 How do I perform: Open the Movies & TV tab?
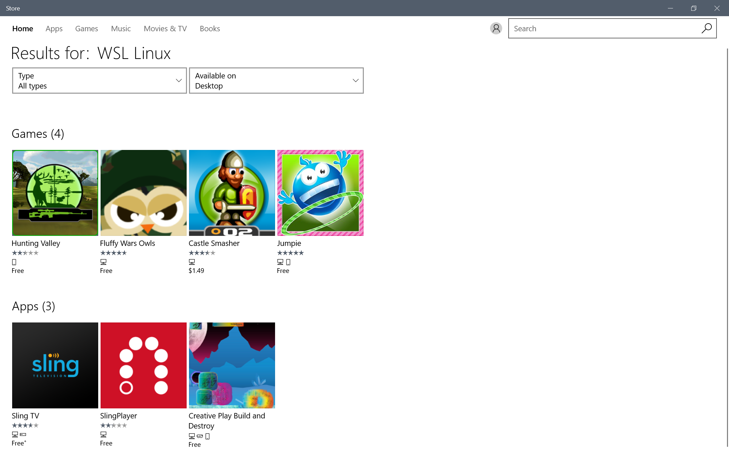click(x=165, y=29)
